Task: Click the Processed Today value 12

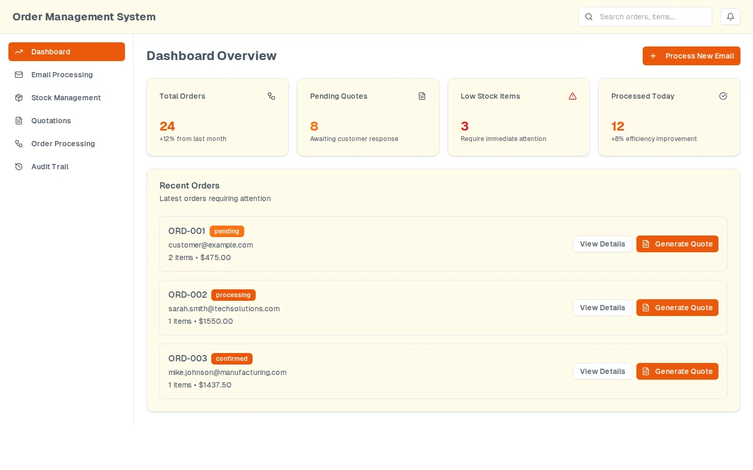Action: [618, 126]
